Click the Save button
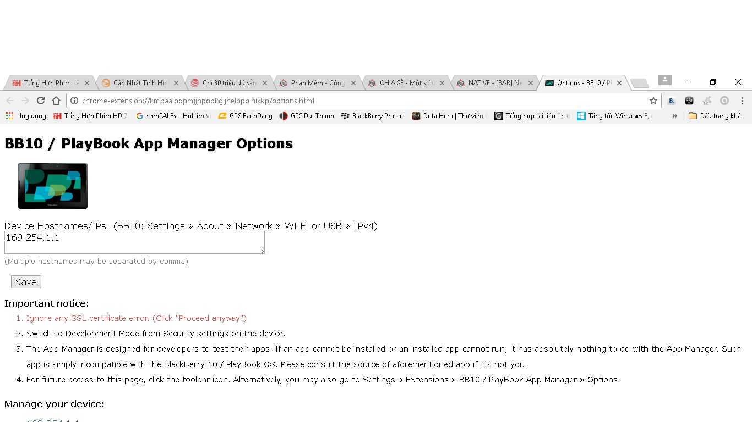752x422 pixels. 26,282
